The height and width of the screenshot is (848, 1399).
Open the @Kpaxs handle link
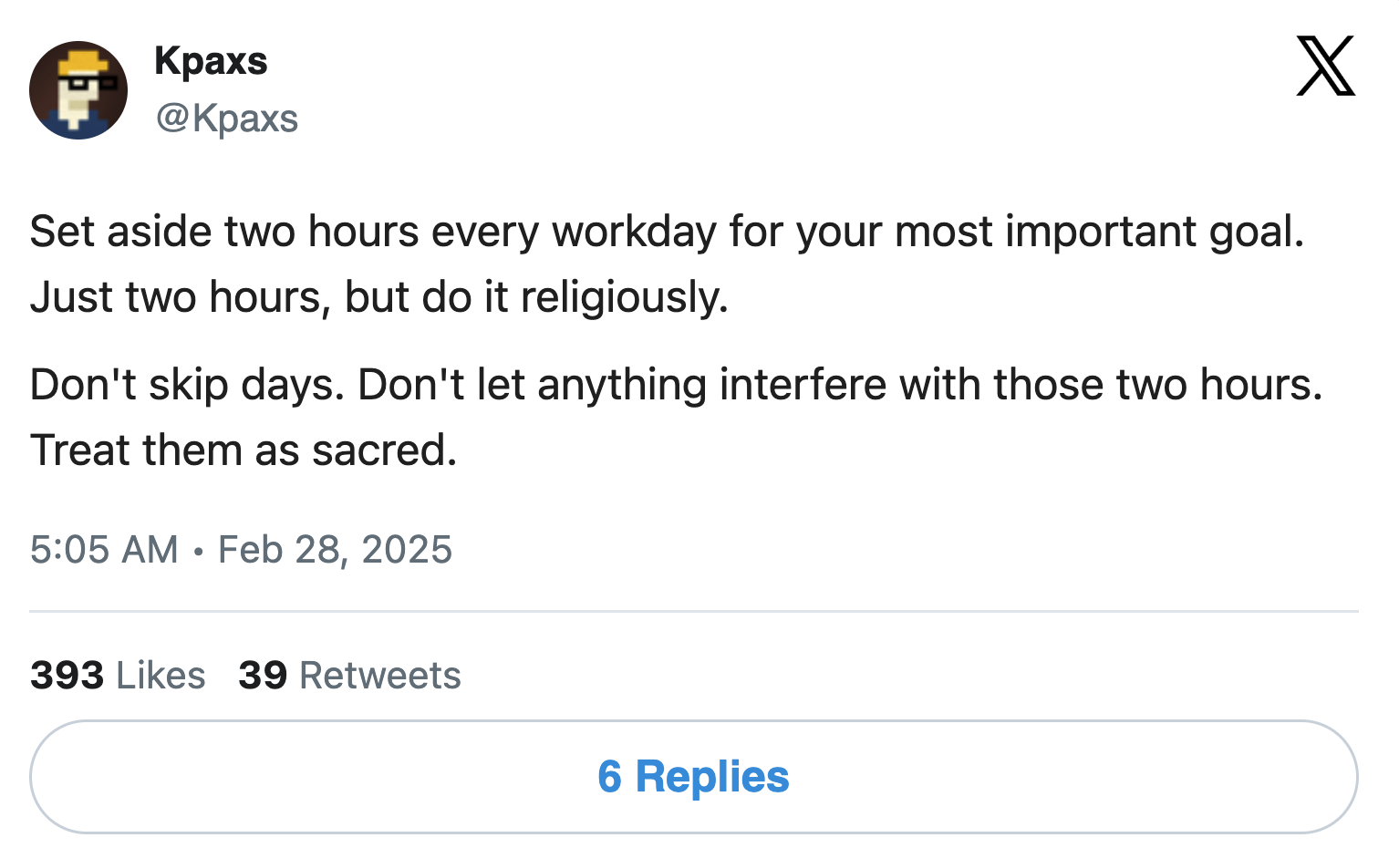[226, 119]
